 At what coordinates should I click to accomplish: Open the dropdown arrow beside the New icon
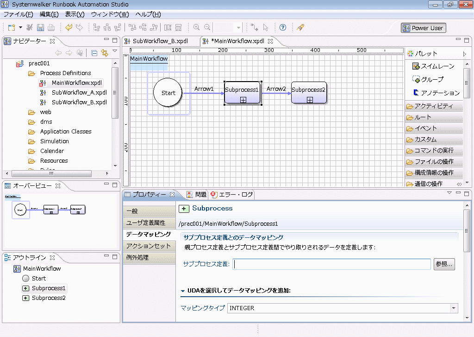point(20,27)
